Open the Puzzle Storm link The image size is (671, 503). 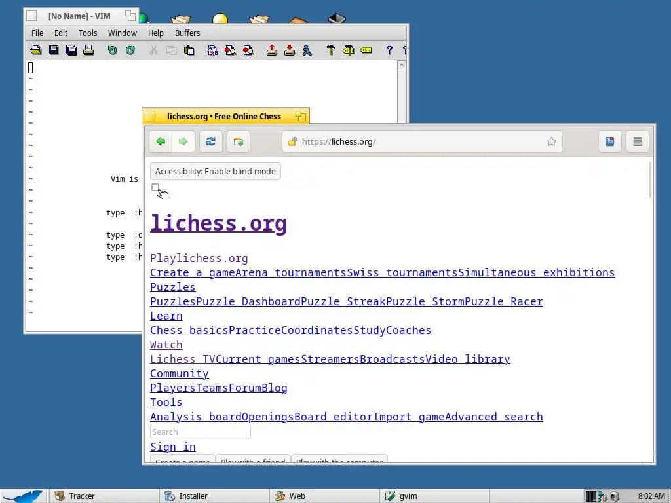(425, 301)
